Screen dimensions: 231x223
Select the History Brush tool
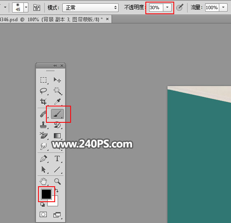[x=57, y=125]
